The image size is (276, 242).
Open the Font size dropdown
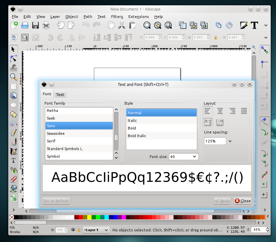(194, 156)
